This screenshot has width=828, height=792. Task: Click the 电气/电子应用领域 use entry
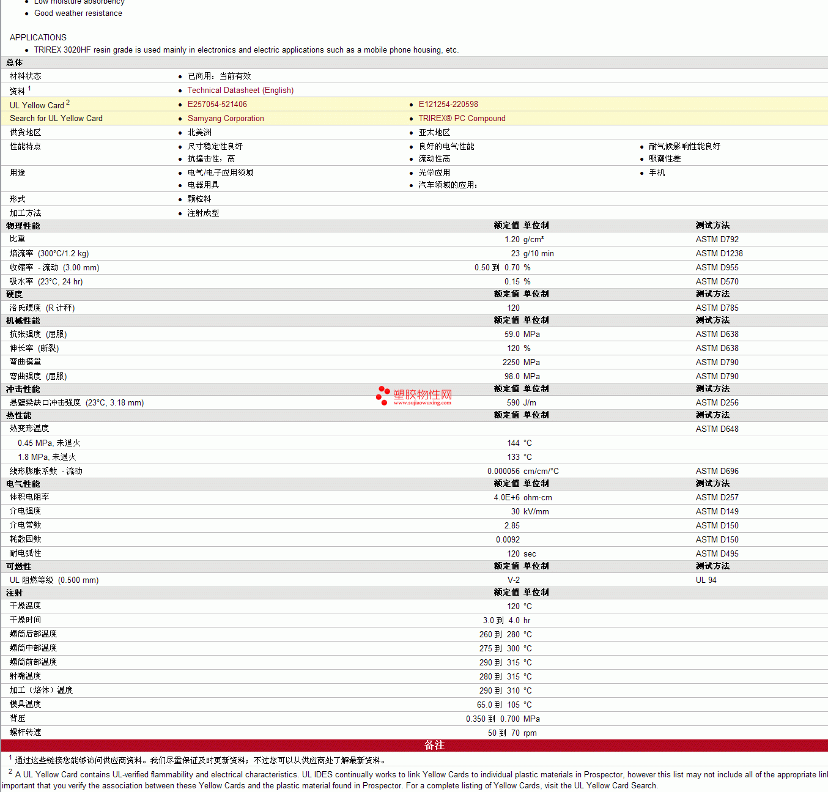(x=220, y=173)
